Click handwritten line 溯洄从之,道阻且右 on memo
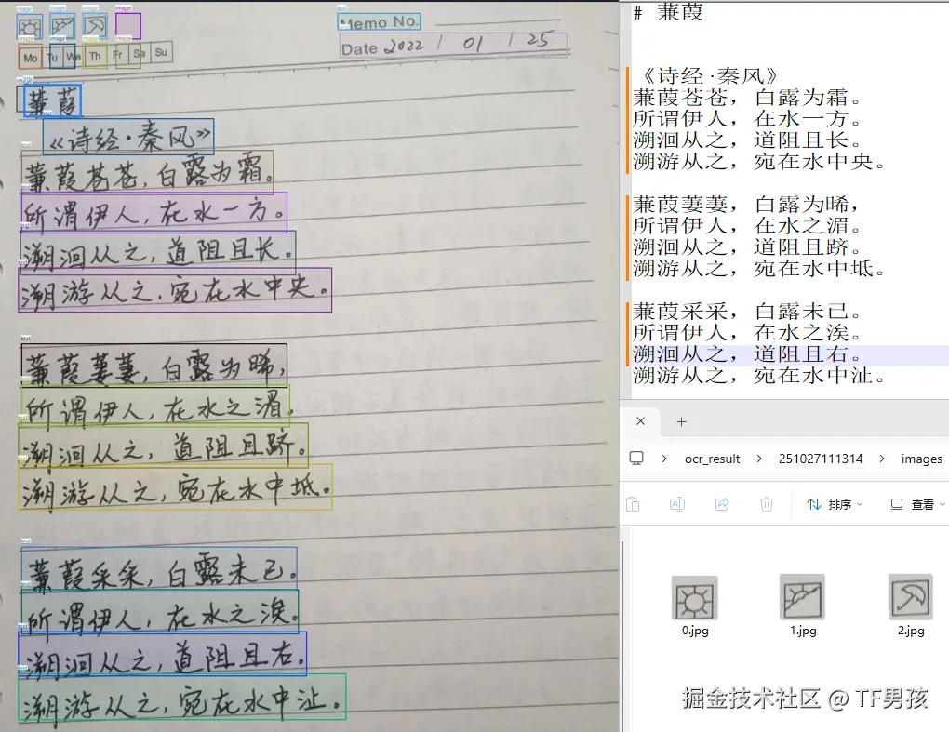The width and height of the screenshot is (949, 732). [162, 654]
